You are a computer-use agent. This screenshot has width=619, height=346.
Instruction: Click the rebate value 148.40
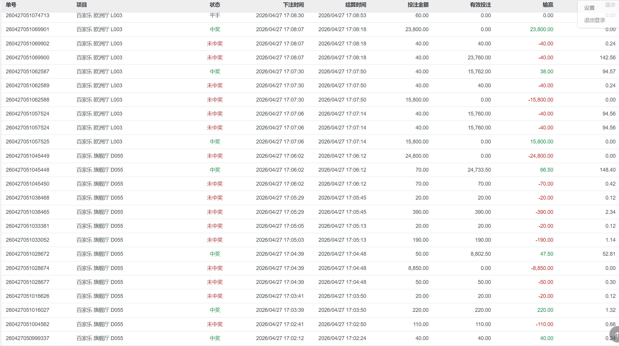coord(607,170)
